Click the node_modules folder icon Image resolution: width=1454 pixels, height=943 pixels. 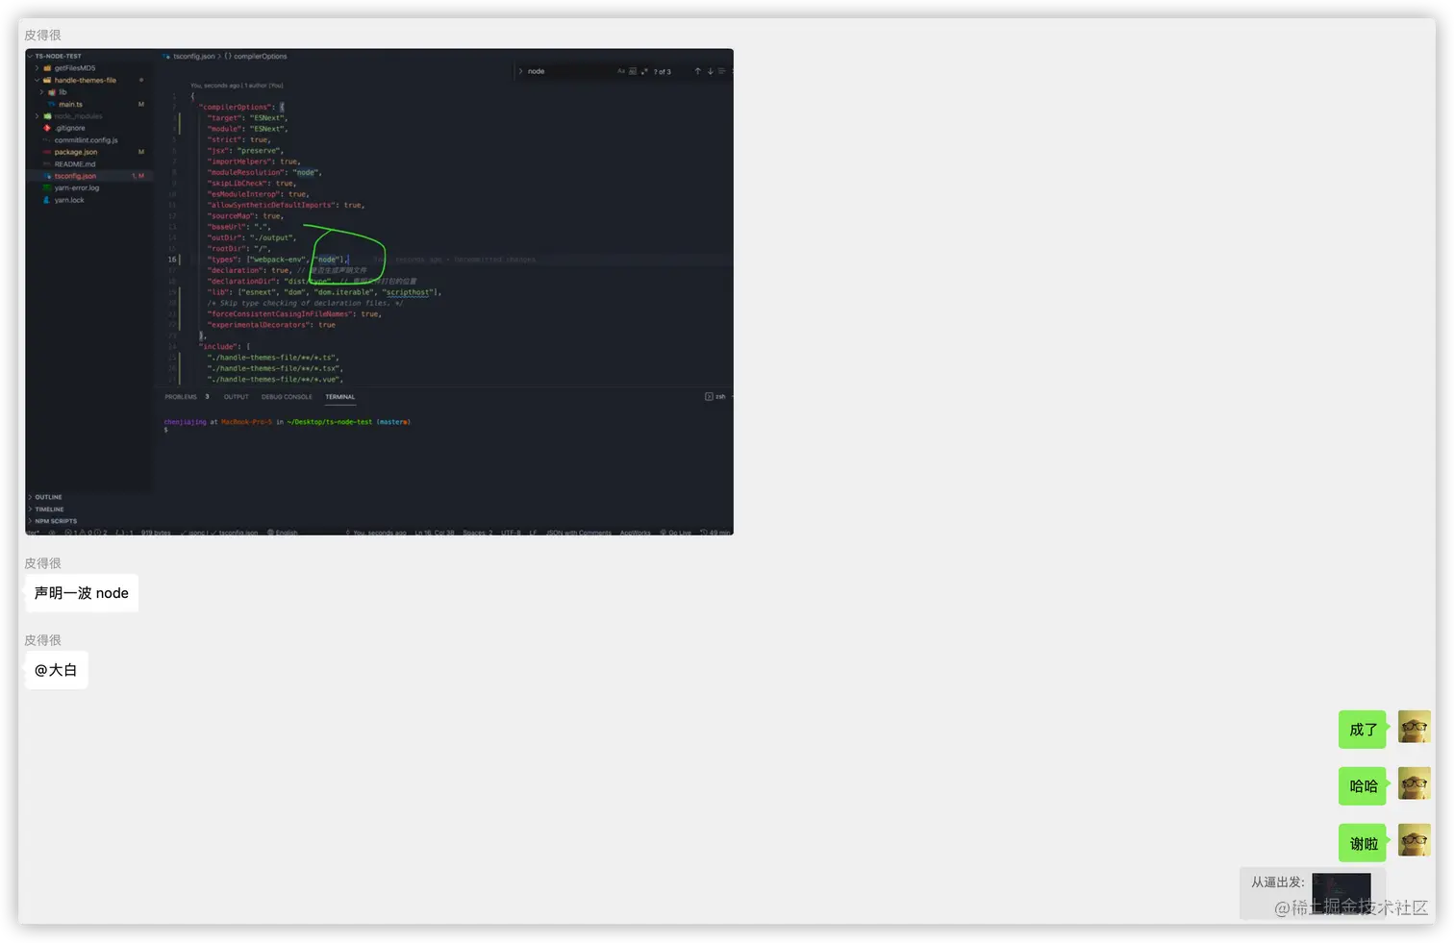46,116
